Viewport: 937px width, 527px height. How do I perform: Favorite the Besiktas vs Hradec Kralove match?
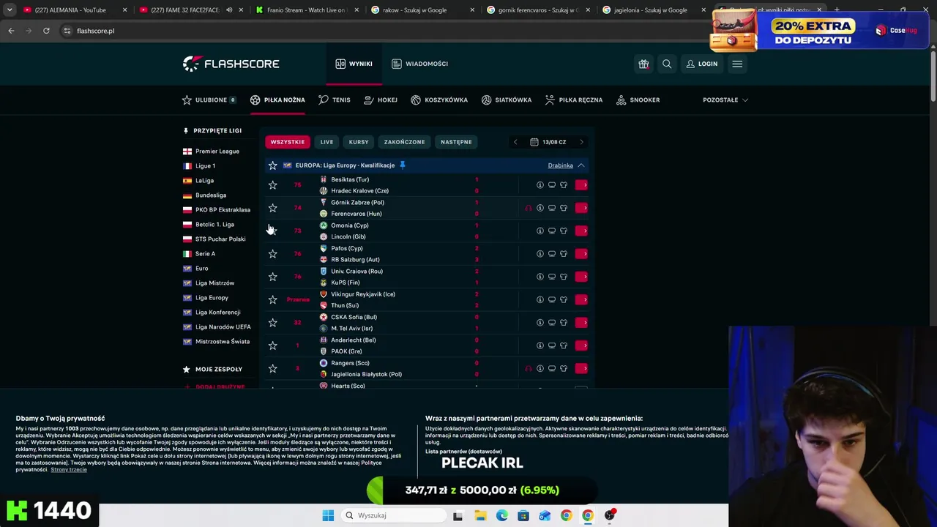click(272, 185)
